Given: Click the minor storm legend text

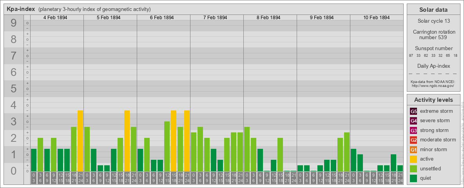Looking at the screenshot, I should click(433, 150).
